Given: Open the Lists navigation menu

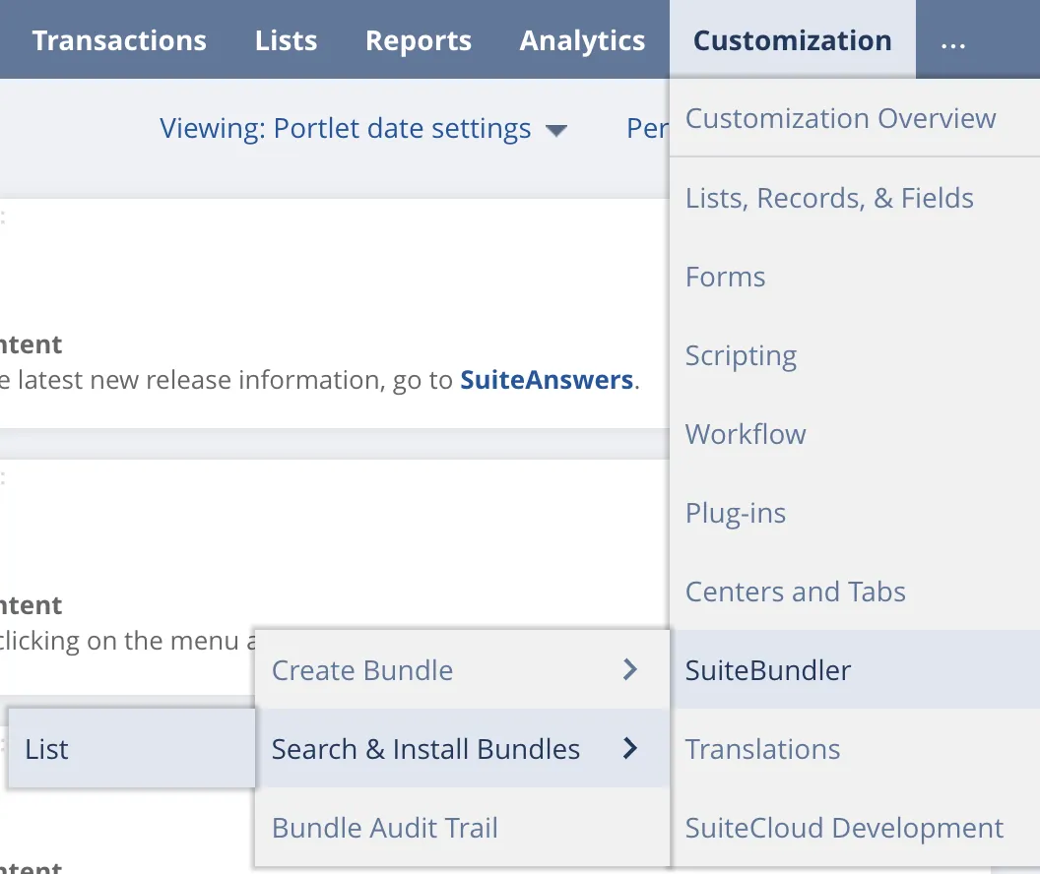Looking at the screenshot, I should pos(286,40).
